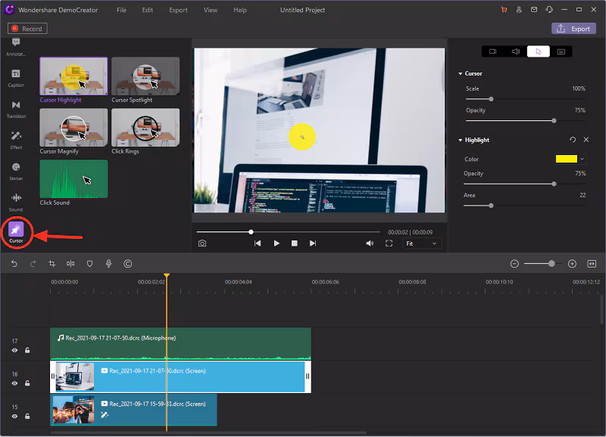Screen dimensions: 606x437
Task: Open the Sticker panel in sidebar
Action: pyautogui.click(x=16, y=172)
